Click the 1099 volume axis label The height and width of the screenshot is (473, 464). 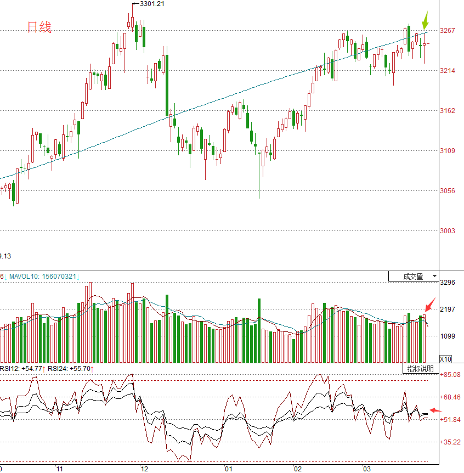pos(448,336)
